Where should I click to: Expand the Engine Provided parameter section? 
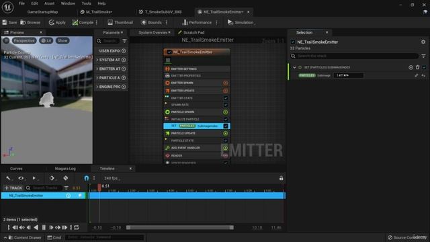click(97, 87)
